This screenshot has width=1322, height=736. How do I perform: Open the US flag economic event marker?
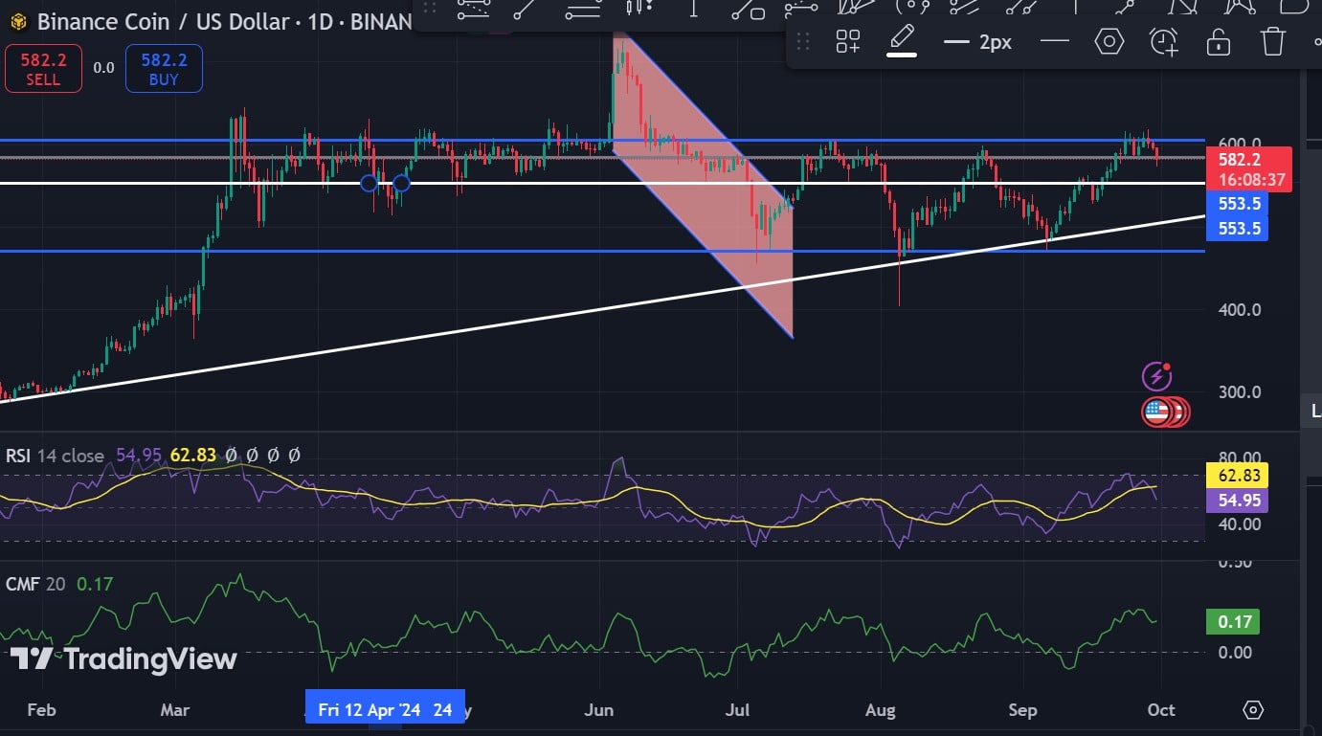click(1156, 413)
